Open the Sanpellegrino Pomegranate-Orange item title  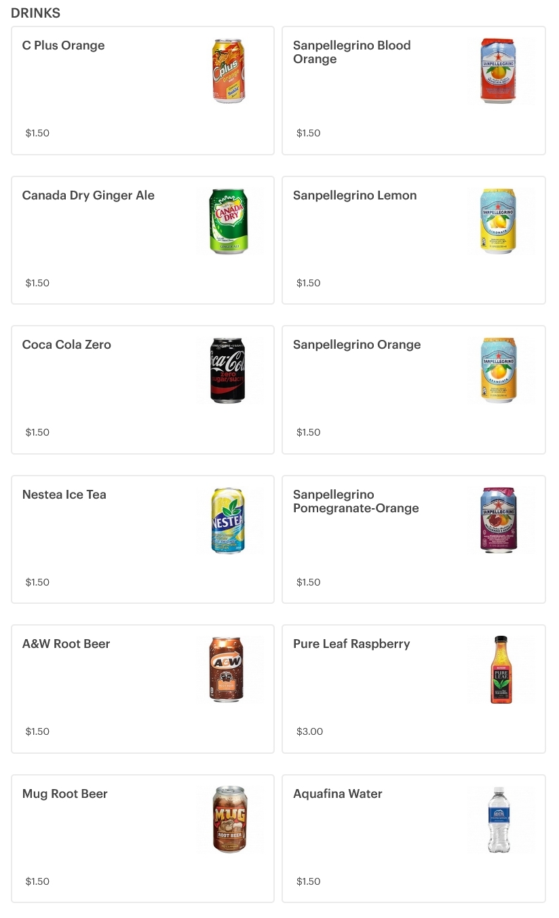(x=355, y=501)
